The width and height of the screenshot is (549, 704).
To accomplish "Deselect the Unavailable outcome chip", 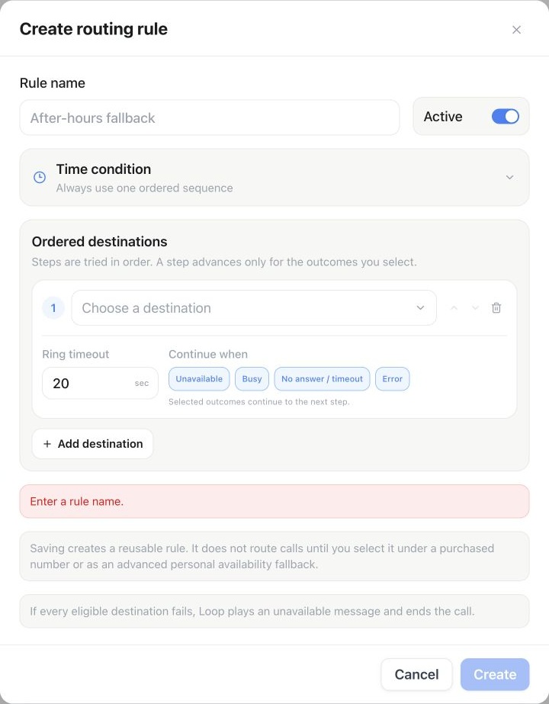I will pos(199,379).
